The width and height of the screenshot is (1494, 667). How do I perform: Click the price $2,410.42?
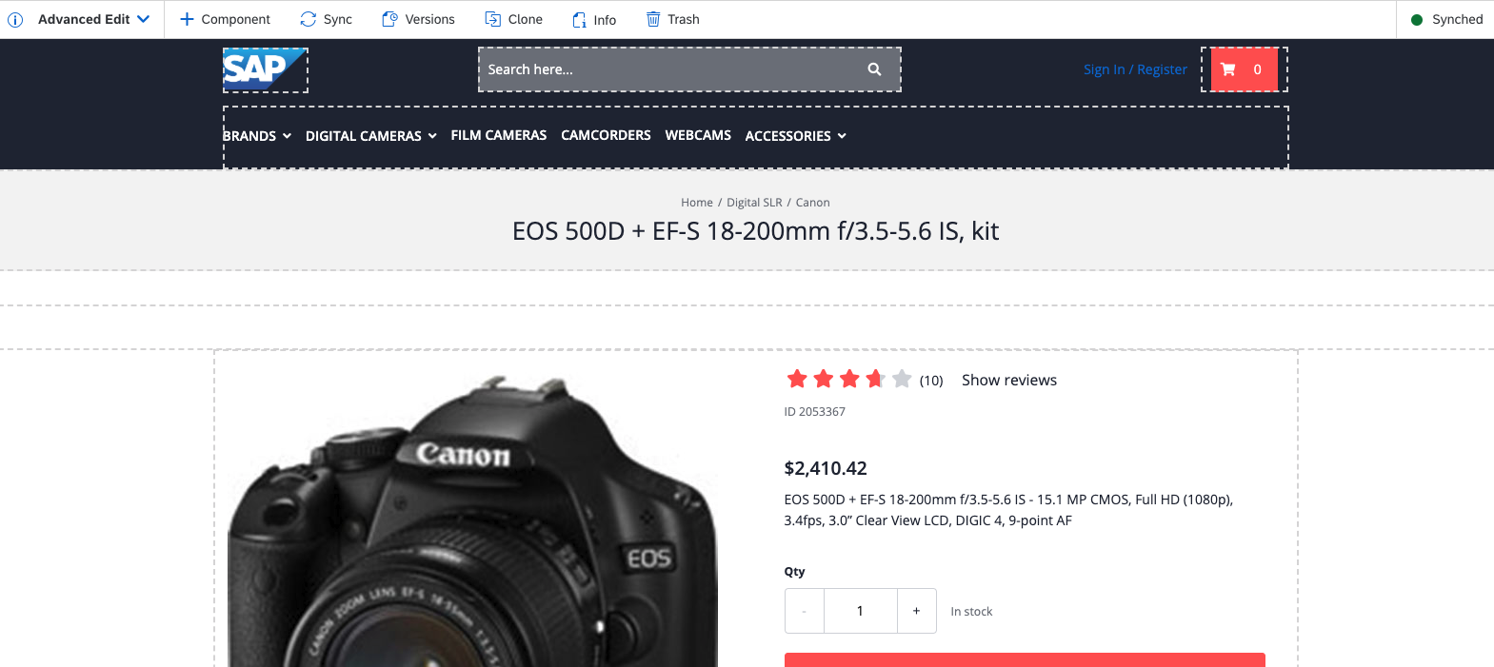(x=826, y=468)
